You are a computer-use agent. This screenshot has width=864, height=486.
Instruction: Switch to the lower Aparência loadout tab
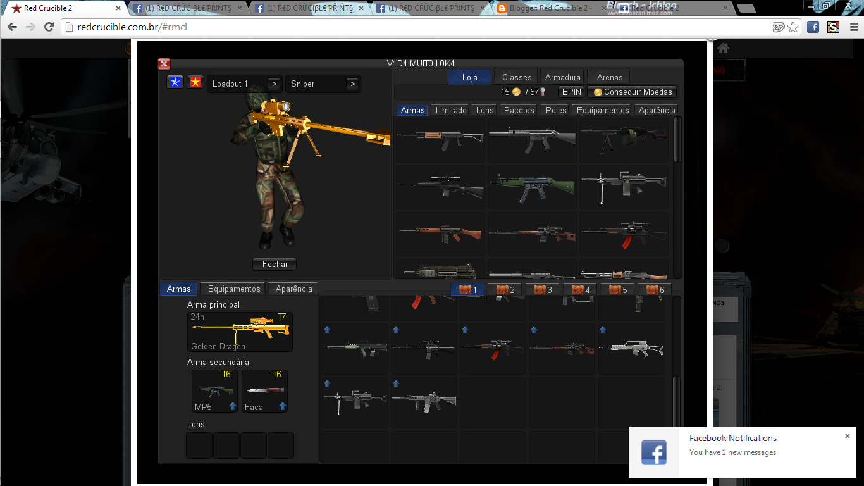click(293, 289)
